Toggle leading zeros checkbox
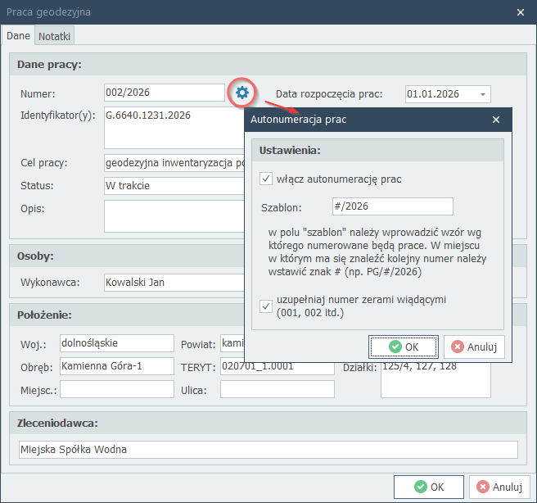This screenshot has height=503, width=537. [x=266, y=306]
